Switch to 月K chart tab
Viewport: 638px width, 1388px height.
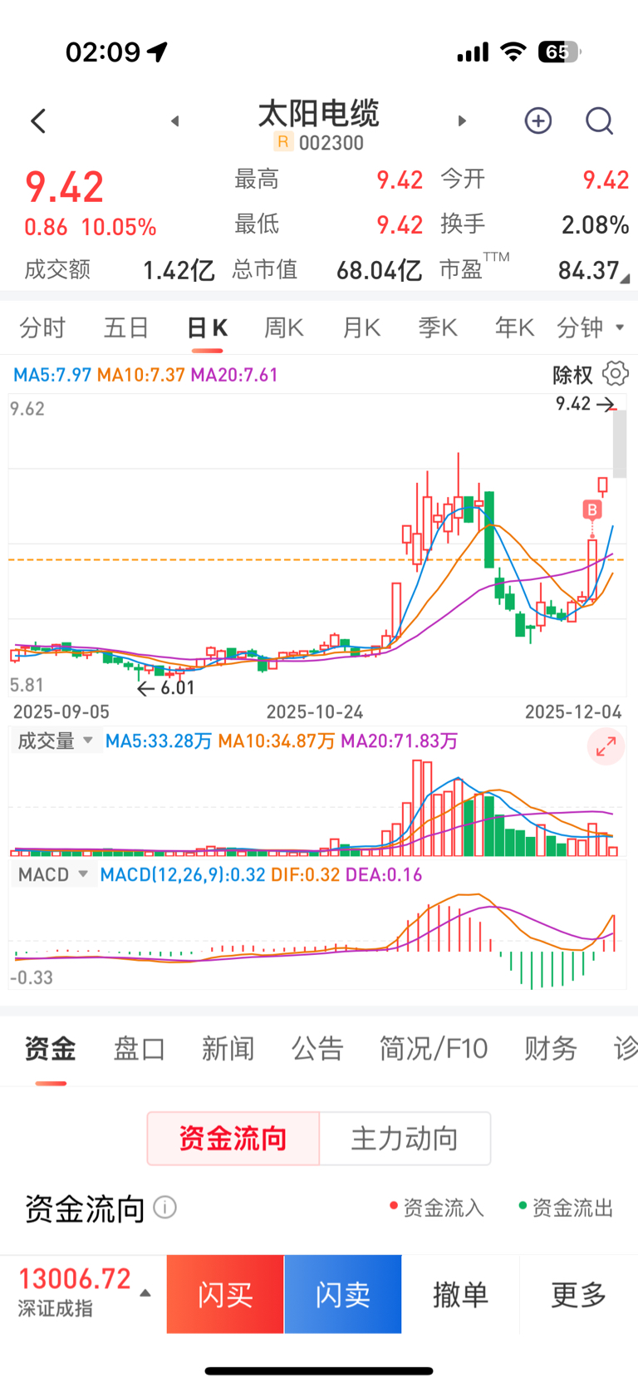[x=361, y=327]
